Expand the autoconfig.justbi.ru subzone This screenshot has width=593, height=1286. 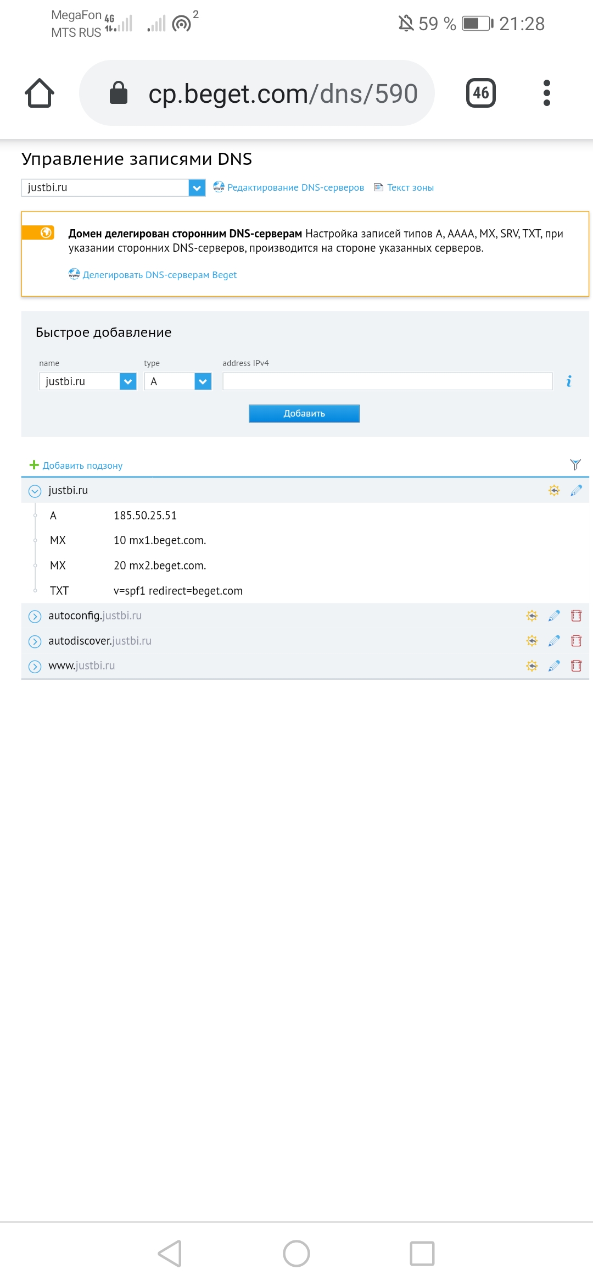click(35, 616)
